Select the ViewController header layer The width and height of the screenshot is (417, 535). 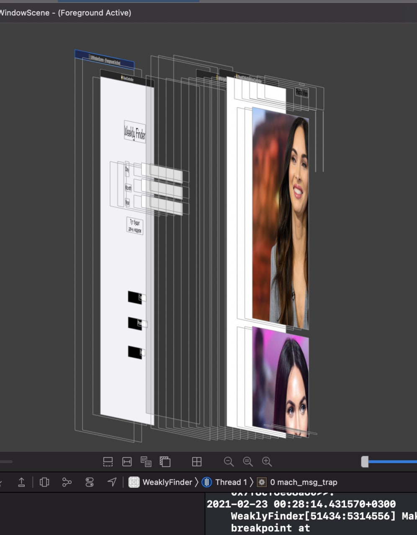[x=127, y=79]
